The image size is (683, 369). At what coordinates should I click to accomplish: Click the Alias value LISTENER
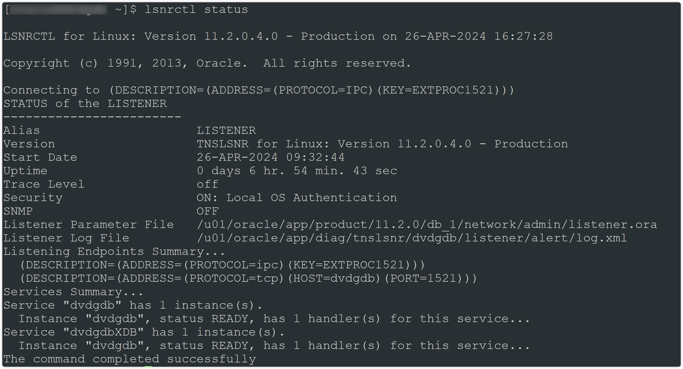[x=226, y=130]
